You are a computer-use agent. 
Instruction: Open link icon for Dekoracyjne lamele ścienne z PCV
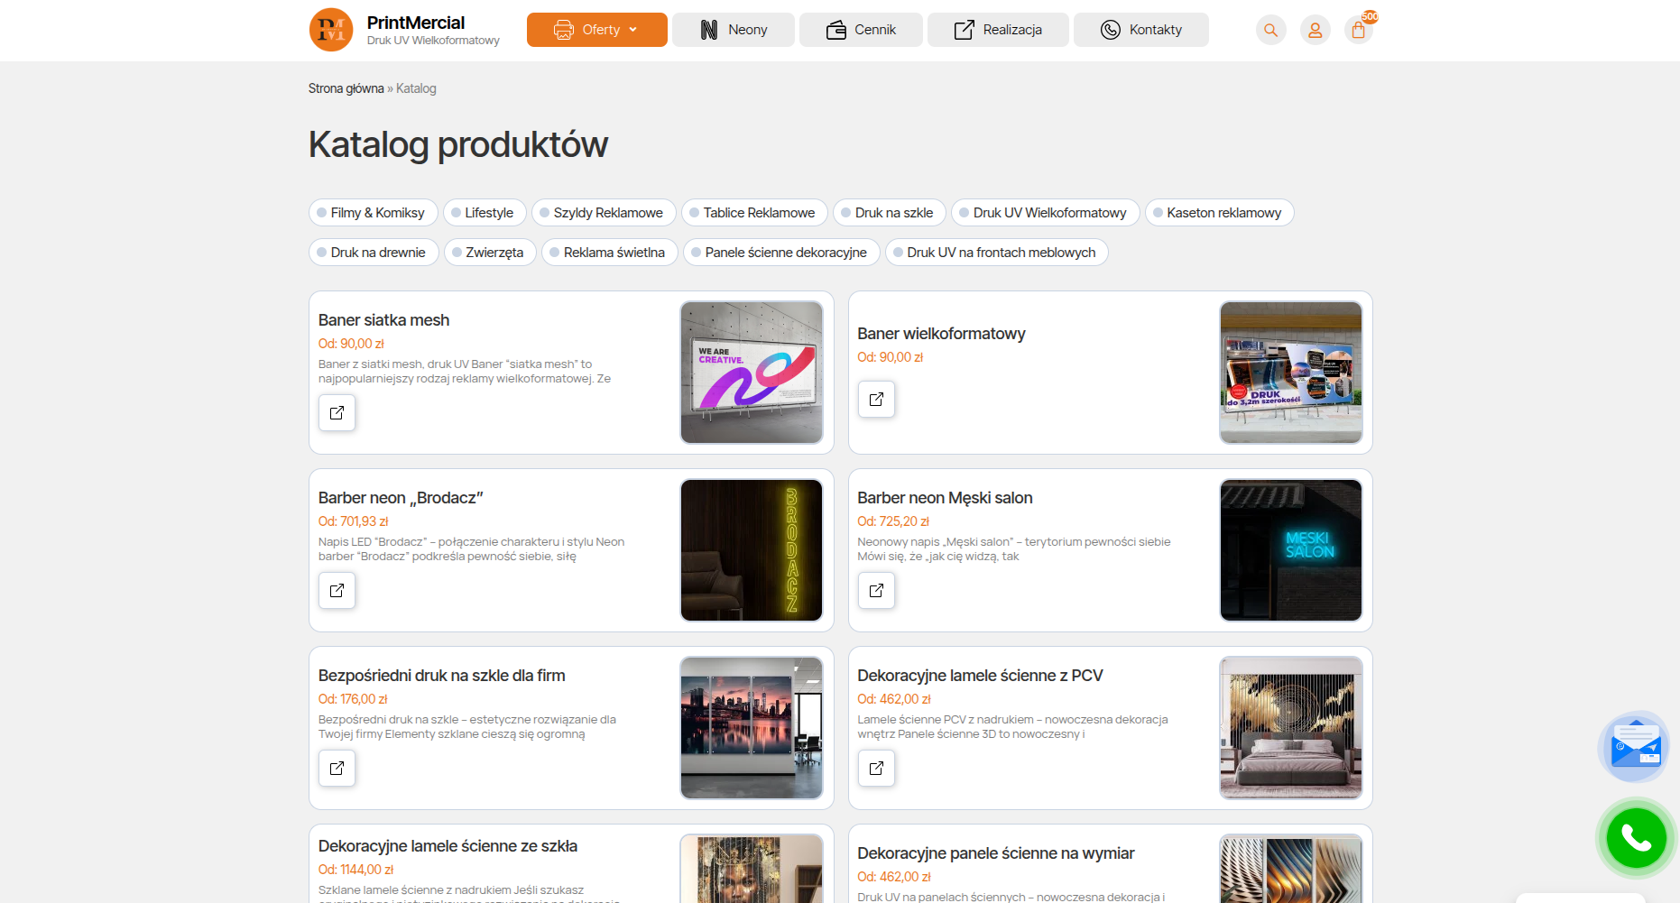pos(876,769)
